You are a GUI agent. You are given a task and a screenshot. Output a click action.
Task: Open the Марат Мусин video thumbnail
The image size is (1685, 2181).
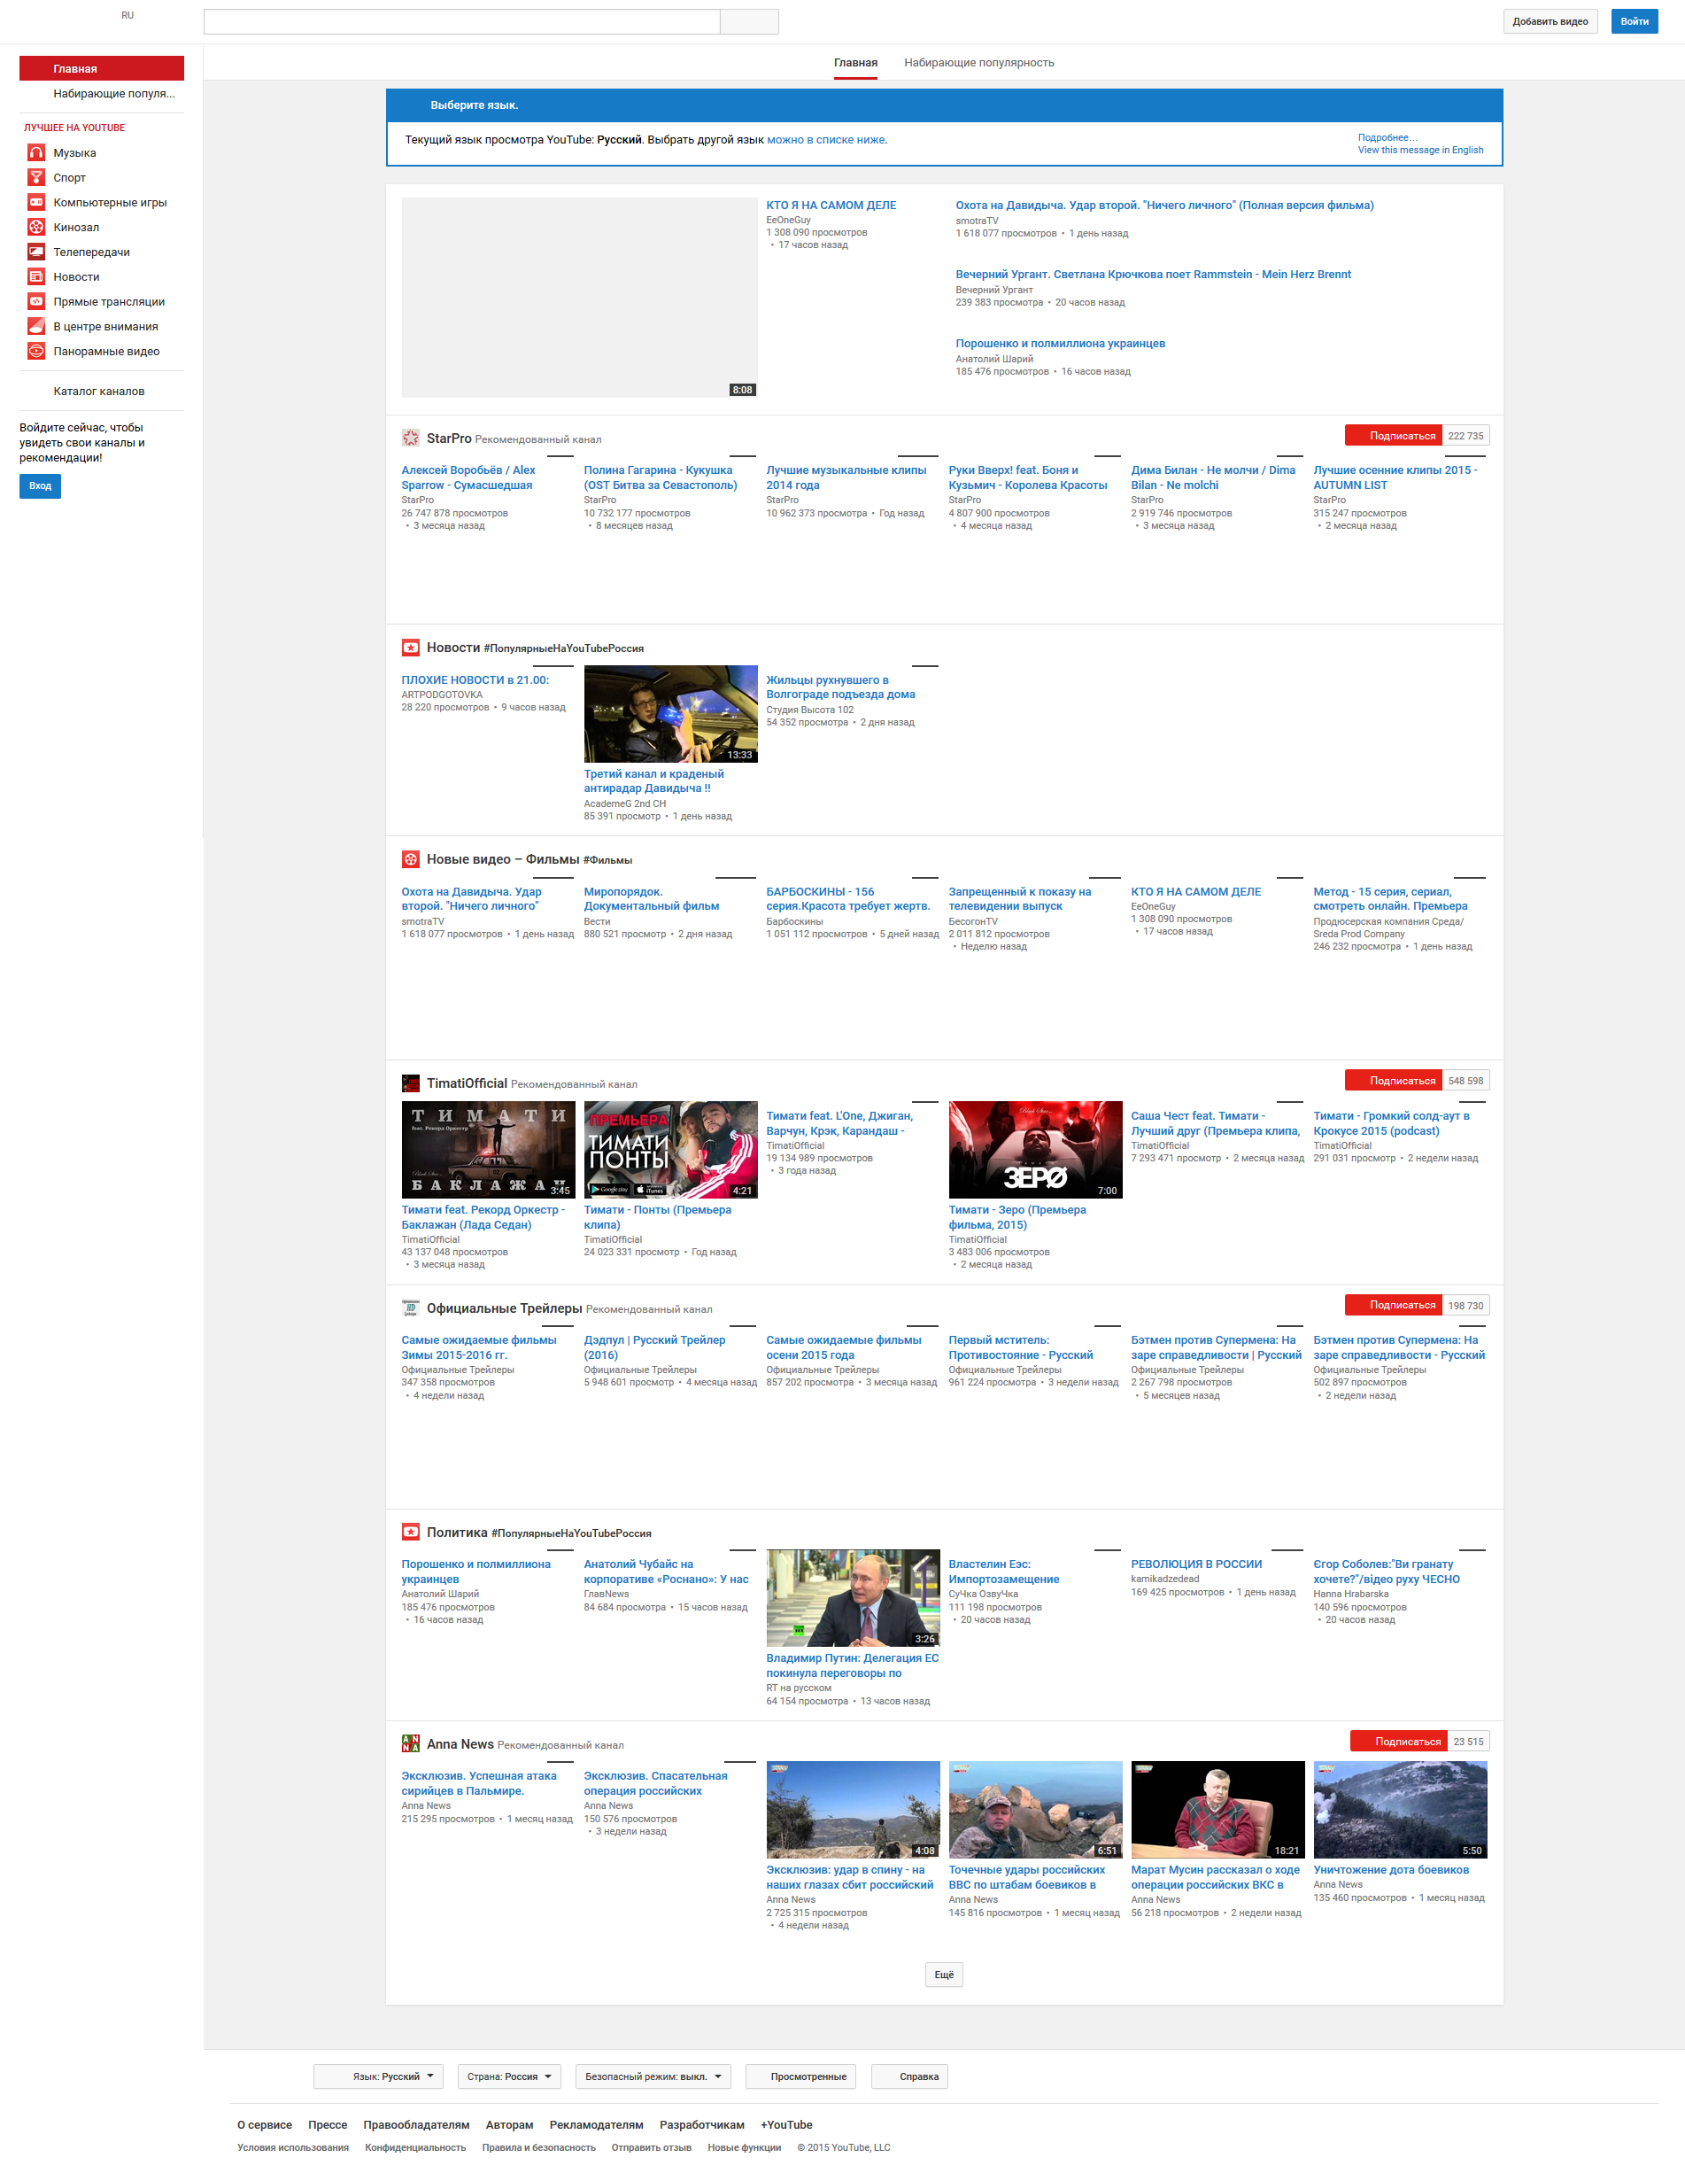(1217, 1810)
